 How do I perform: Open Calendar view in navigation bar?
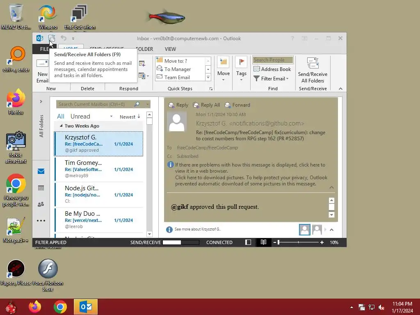point(41,188)
